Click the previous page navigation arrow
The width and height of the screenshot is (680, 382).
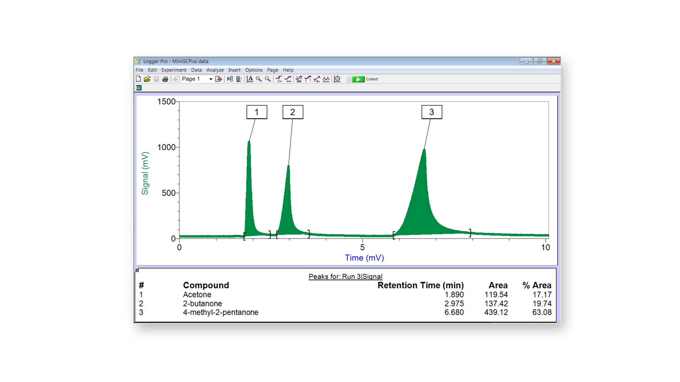pos(176,79)
